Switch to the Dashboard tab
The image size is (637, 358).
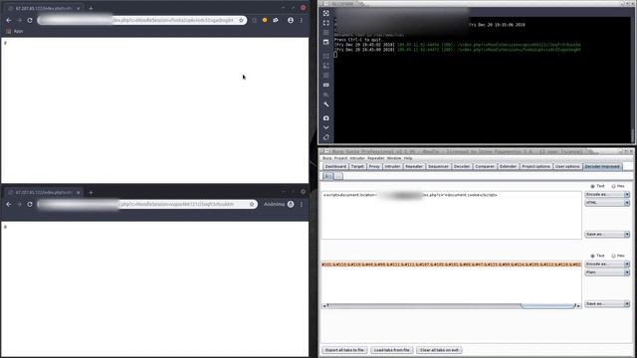pyautogui.click(x=336, y=166)
